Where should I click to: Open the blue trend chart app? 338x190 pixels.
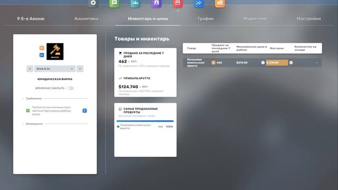pos(199,3)
